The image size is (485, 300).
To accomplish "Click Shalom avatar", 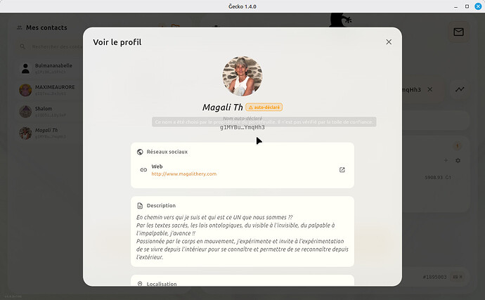I will tap(26, 112).
